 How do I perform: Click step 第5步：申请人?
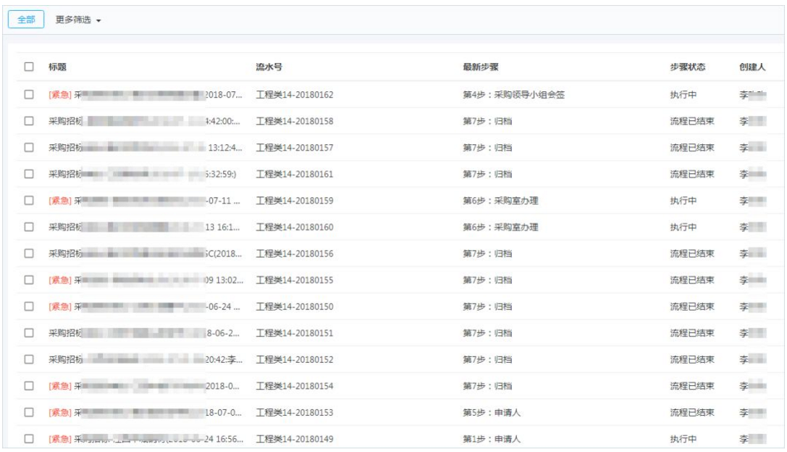point(492,412)
